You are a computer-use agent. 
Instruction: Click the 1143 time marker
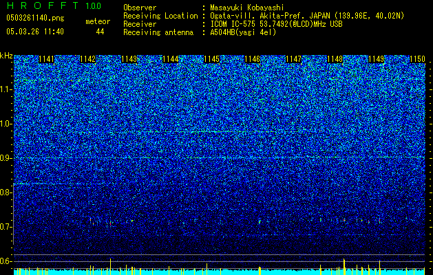coord(129,59)
